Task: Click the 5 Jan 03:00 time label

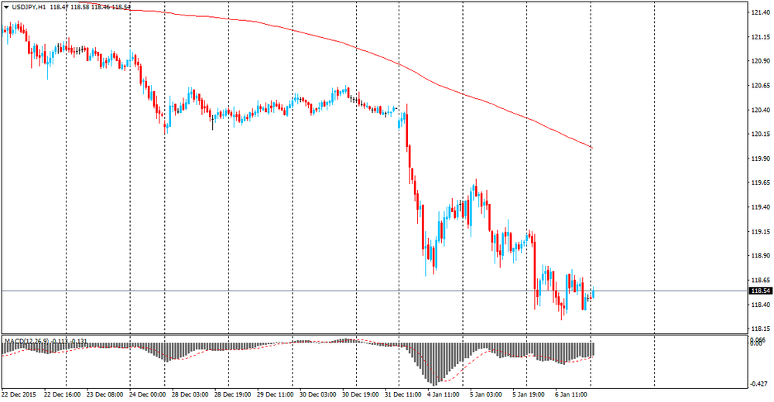Action: pos(486,394)
